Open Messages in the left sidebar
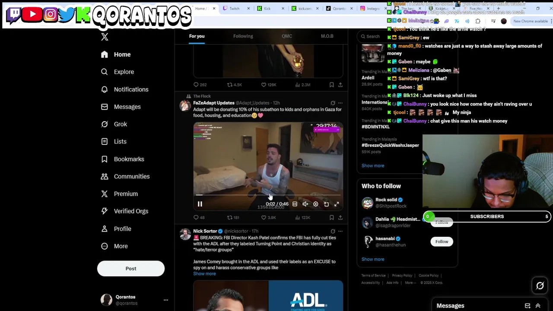Viewport: 553px width, 311px height. pos(121,107)
